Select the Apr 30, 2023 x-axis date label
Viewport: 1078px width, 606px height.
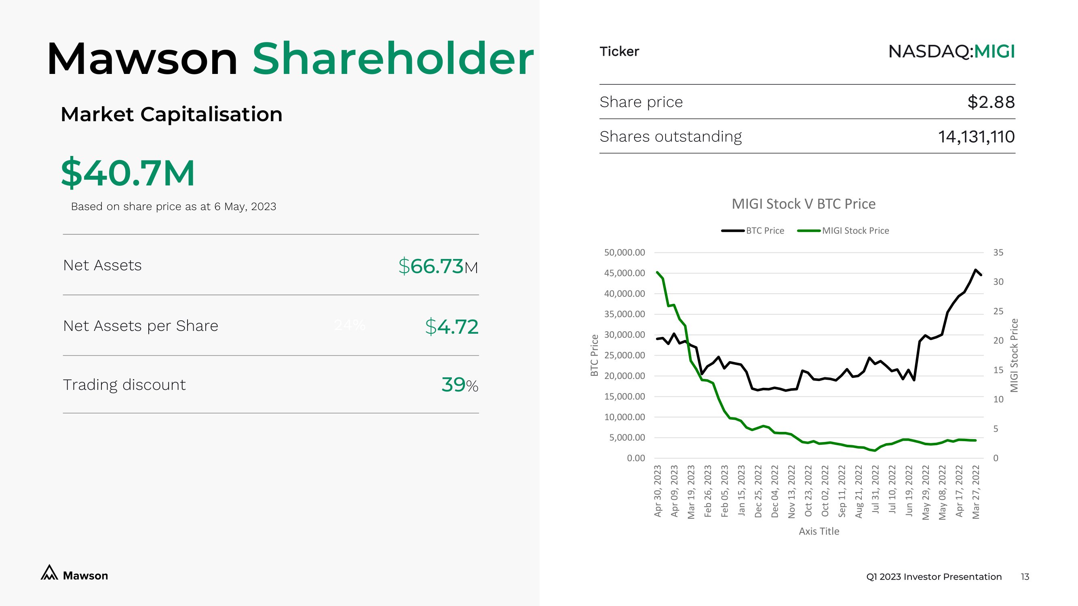[657, 491]
